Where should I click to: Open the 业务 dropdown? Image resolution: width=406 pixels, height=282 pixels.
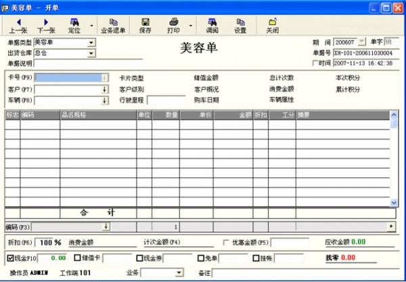tap(179, 273)
